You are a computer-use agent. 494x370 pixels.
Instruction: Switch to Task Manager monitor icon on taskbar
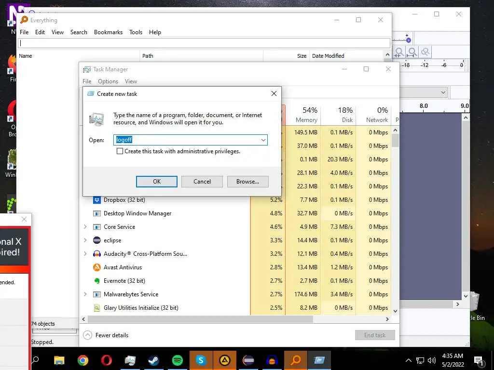(130, 360)
